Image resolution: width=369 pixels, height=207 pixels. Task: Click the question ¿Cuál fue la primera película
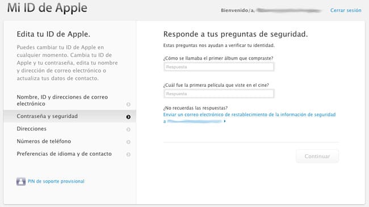coord(216,85)
